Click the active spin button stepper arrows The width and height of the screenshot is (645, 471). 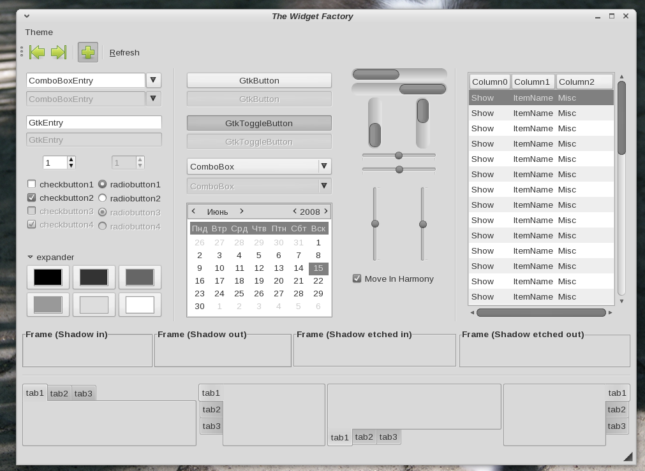point(71,163)
